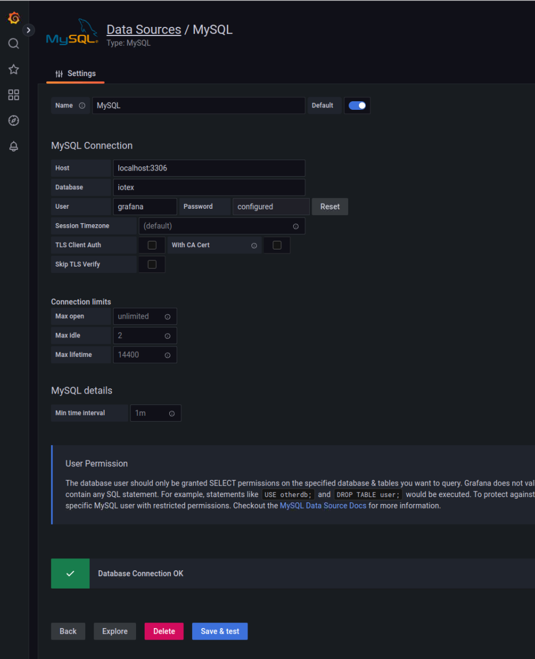535x659 pixels.
Task: Open Starred dashboards star icon
Action: [x=14, y=69]
